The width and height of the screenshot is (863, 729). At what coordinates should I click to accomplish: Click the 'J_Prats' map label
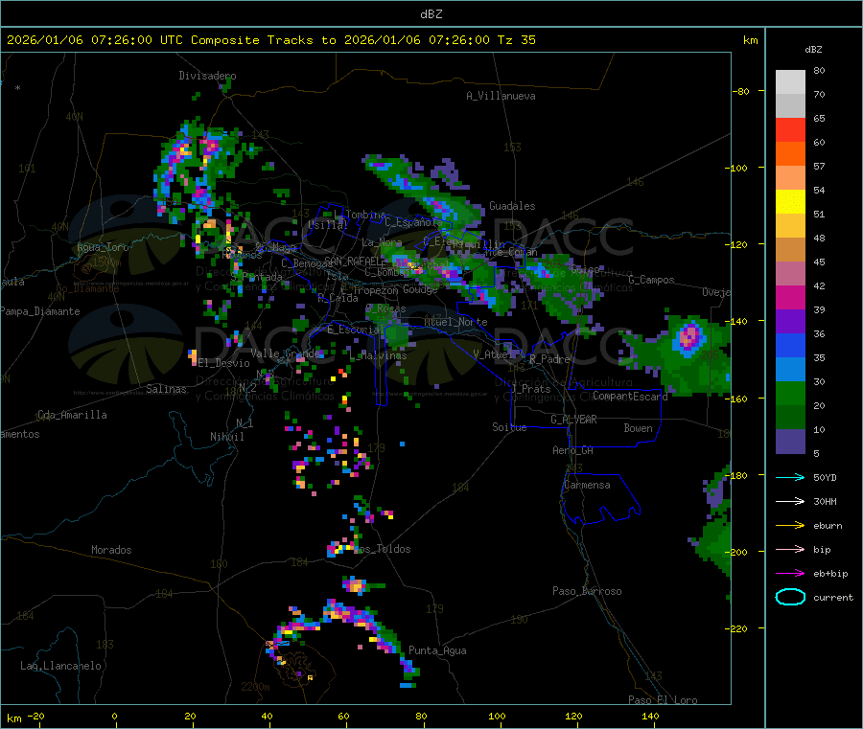[531, 389]
